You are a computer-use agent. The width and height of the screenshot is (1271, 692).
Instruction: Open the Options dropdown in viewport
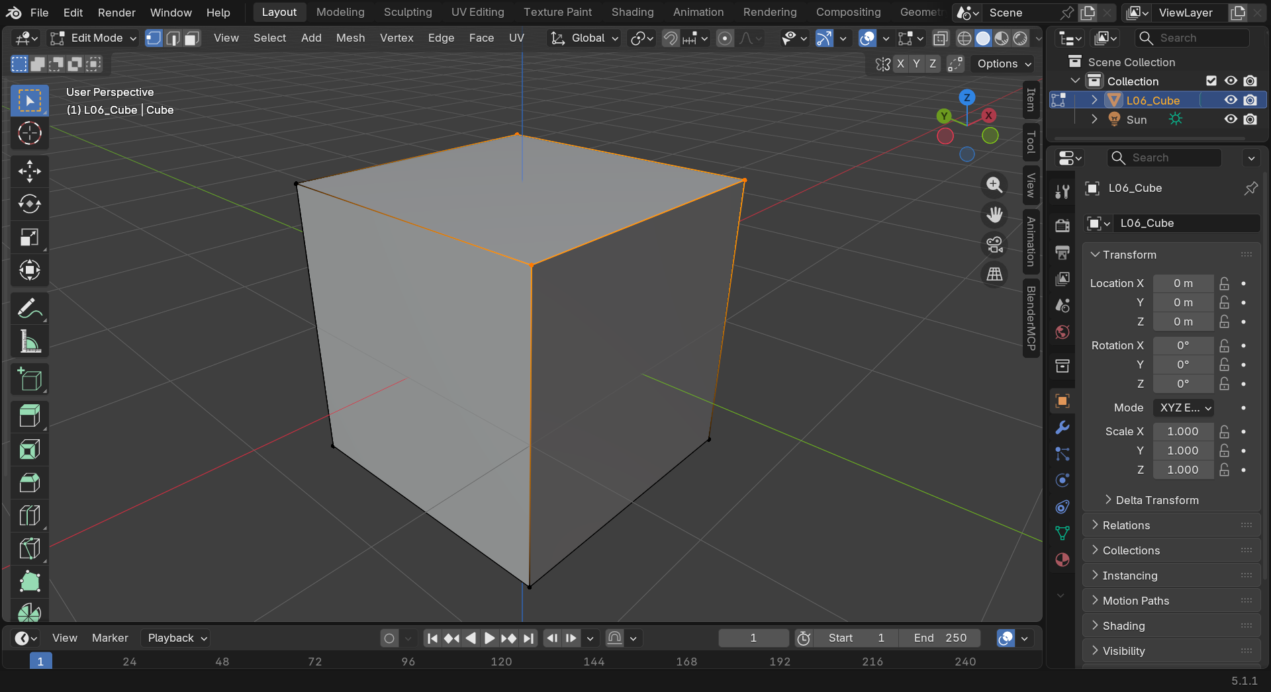click(x=1004, y=64)
